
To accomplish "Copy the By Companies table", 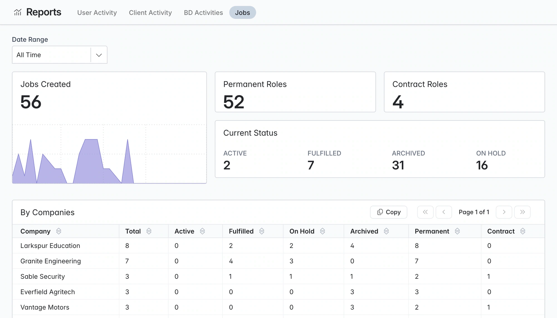I will (389, 212).
